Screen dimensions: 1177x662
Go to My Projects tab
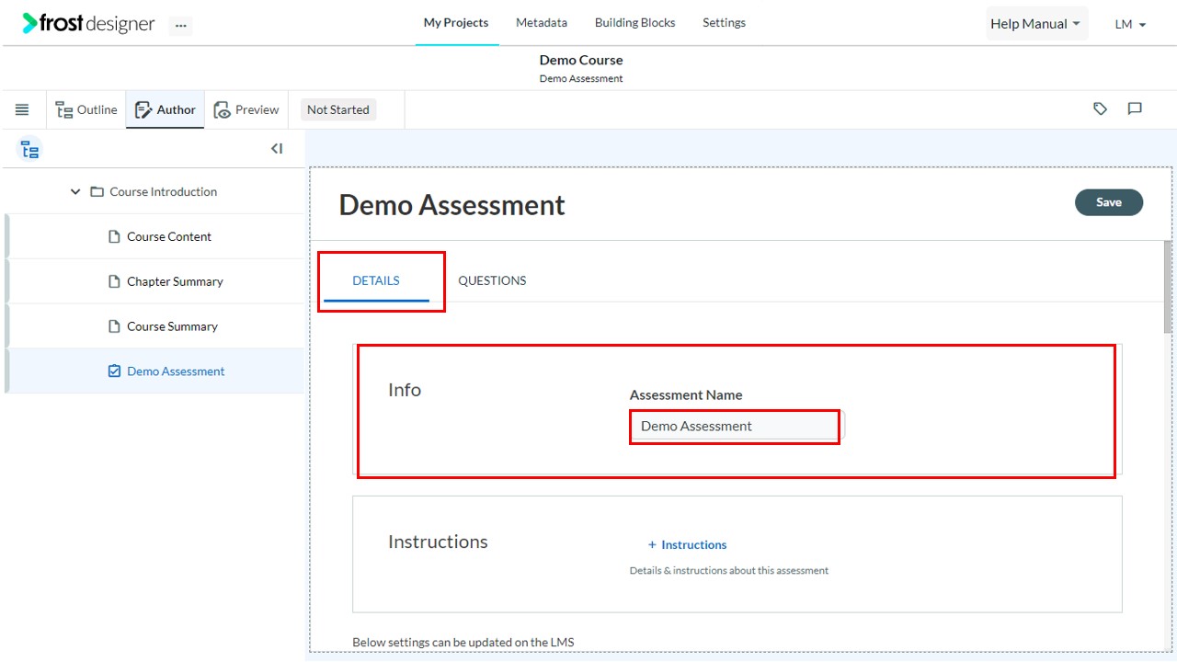tap(456, 23)
